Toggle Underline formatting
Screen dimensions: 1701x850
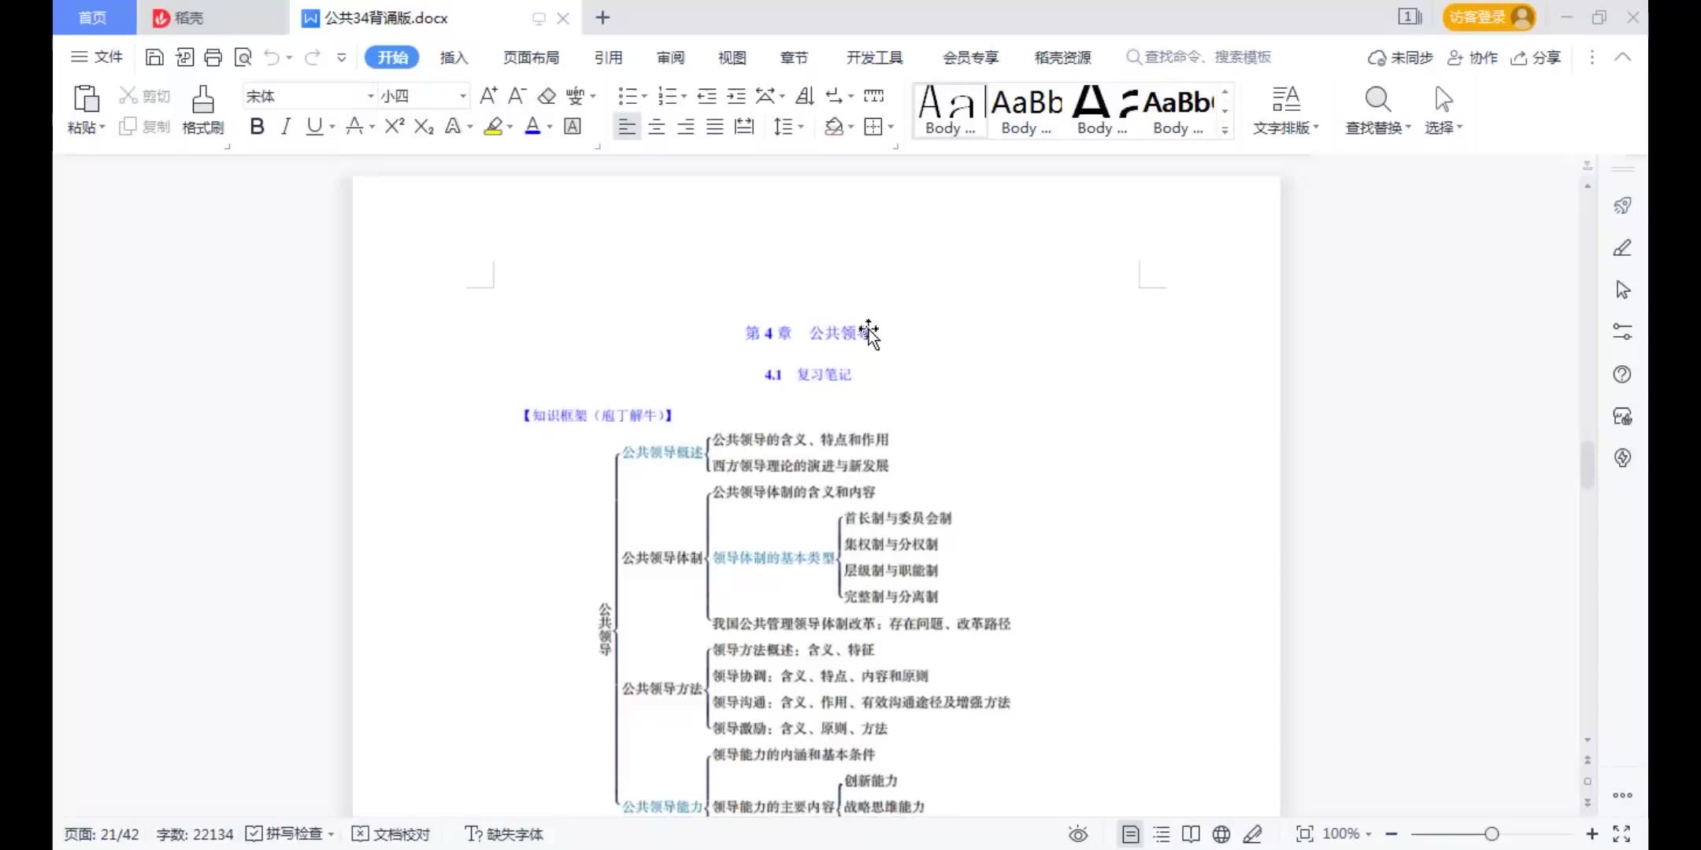[x=314, y=126]
